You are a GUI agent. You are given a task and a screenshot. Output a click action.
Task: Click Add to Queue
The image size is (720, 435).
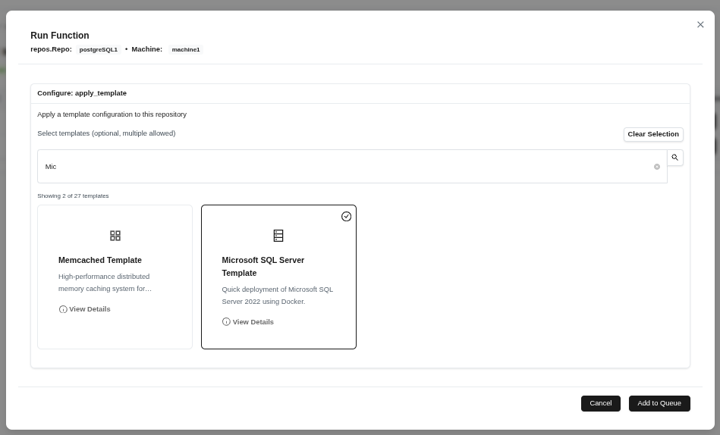click(659, 403)
